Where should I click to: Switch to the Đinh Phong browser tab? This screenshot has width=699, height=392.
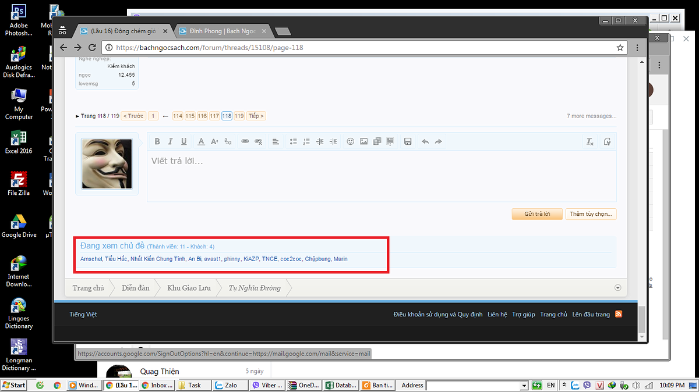[223, 31]
